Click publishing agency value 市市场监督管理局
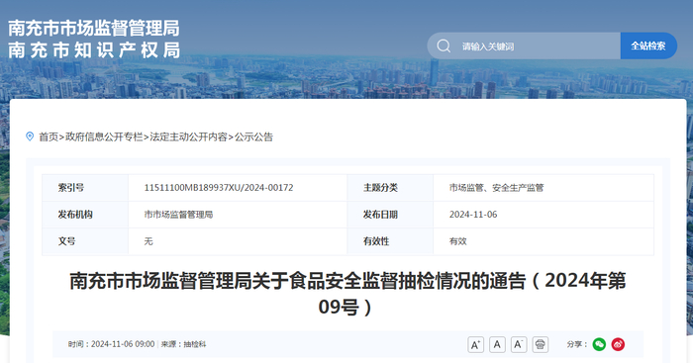Image resolution: width=693 pixels, height=363 pixels. pyautogui.click(x=178, y=215)
